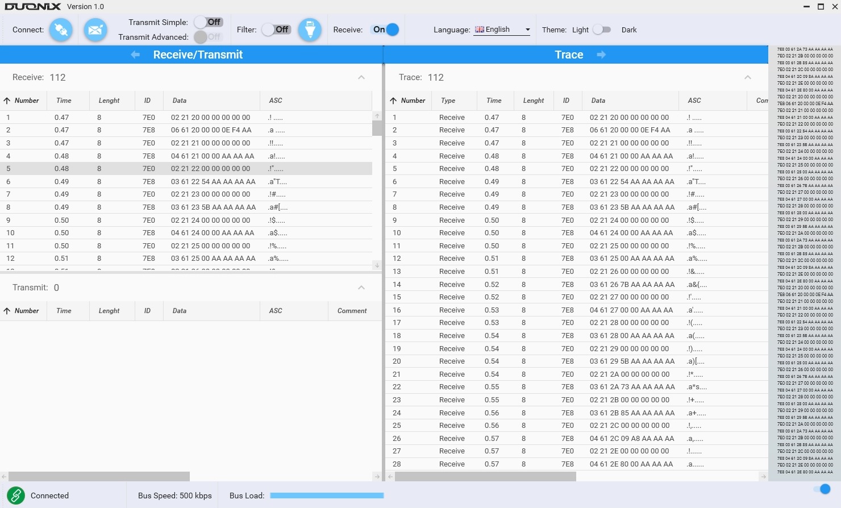
Task: Click the Connect plug icon button
Action: (x=61, y=30)
